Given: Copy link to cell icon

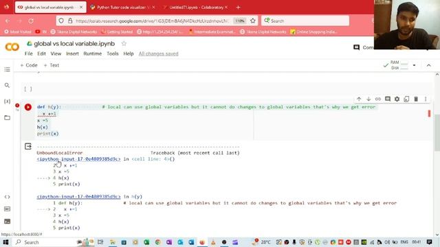Looking at the screenshot, I should (378, 99).
